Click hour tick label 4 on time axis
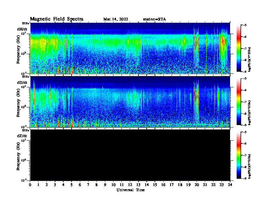This screenshot has height=212, width=274. [x=63, y=185]
